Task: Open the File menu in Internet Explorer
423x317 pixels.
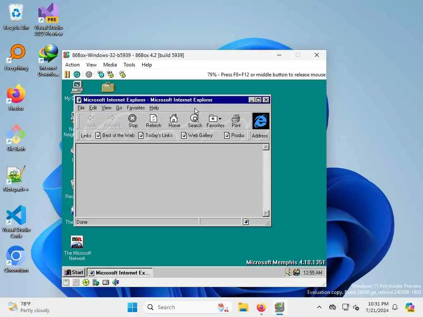Action: point(81,108)
